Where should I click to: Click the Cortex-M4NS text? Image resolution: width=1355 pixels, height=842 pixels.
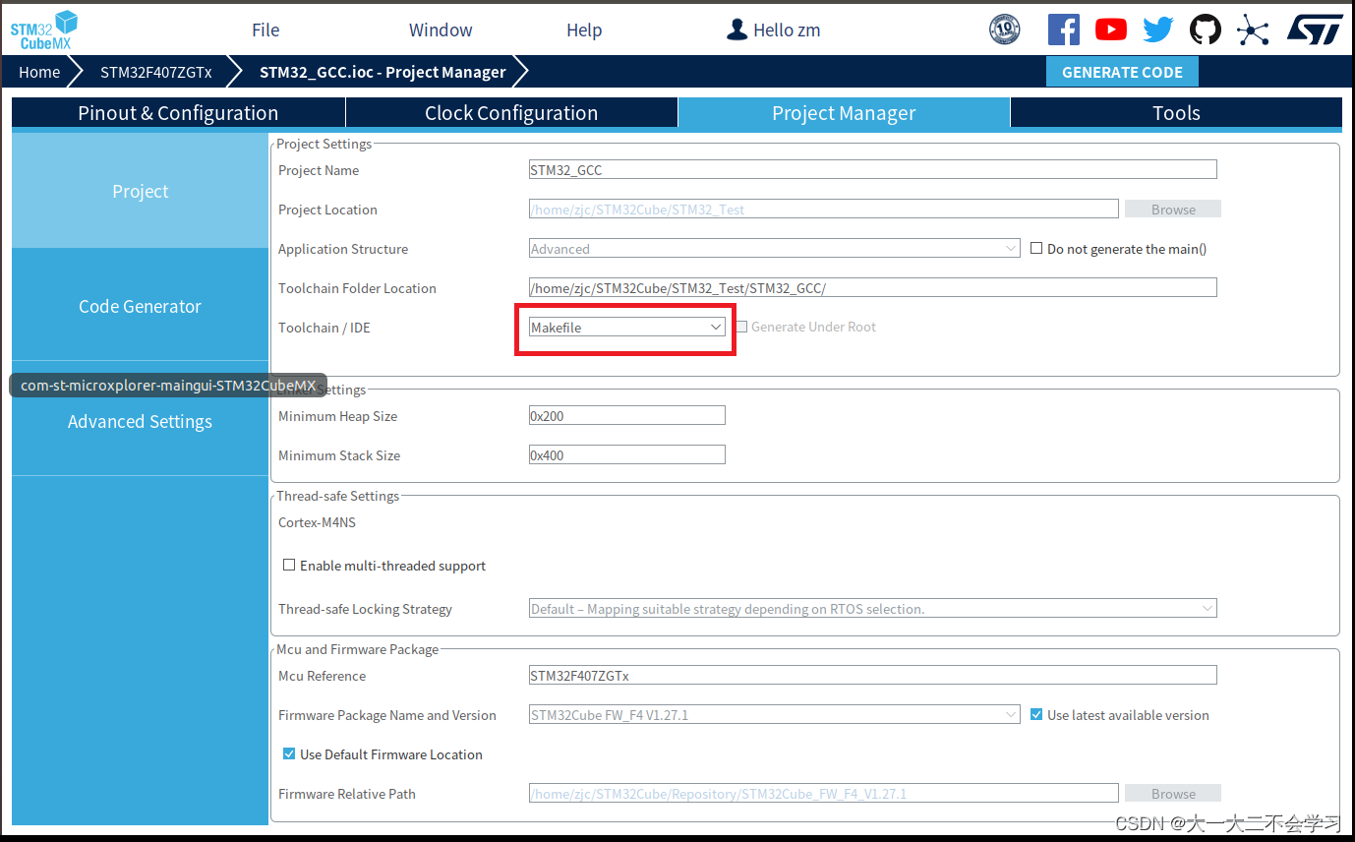tap(317, 522)
